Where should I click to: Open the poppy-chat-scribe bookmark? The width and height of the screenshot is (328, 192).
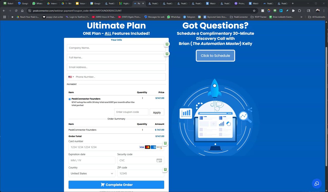tap(53, 17)
